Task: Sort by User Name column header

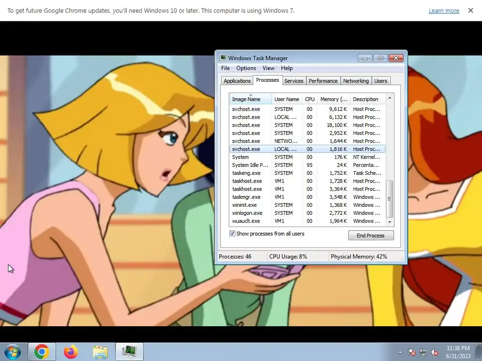Action: click(x=287, y=99)
